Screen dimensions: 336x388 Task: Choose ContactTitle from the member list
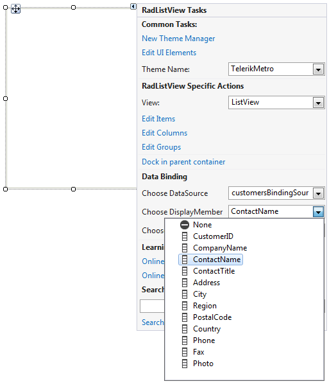(x=214, y=271)
